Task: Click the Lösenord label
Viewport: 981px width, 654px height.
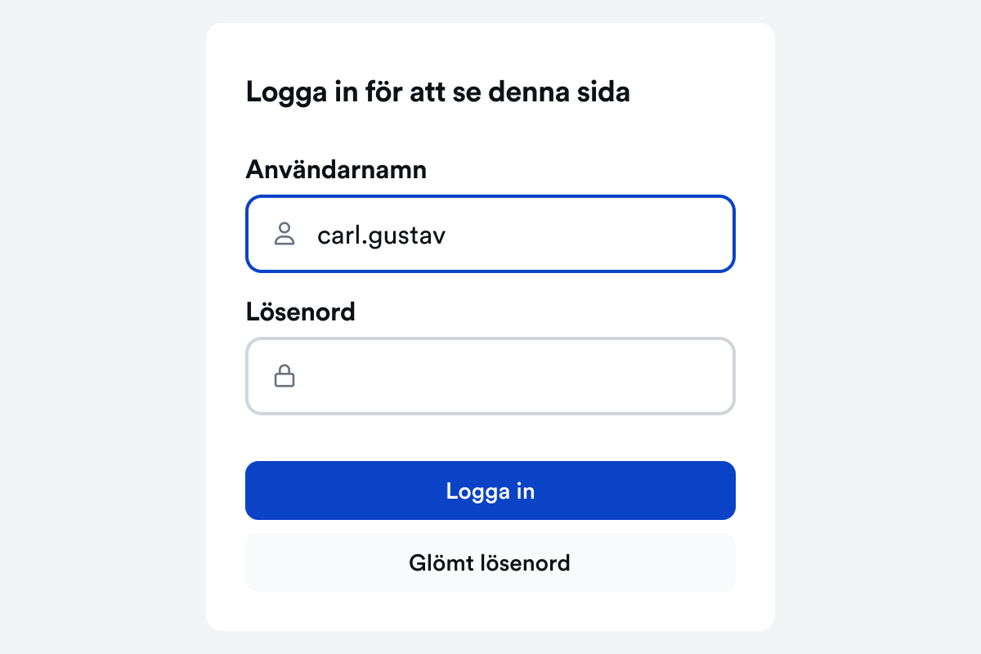Action: click(x=300, y=311)
